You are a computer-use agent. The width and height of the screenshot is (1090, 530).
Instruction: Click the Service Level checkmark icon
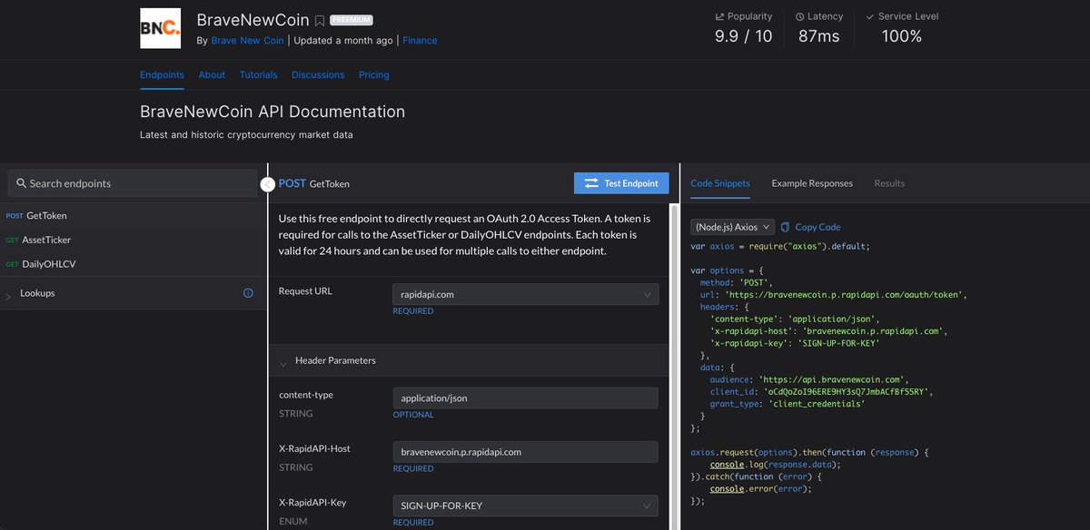(870, 16)
